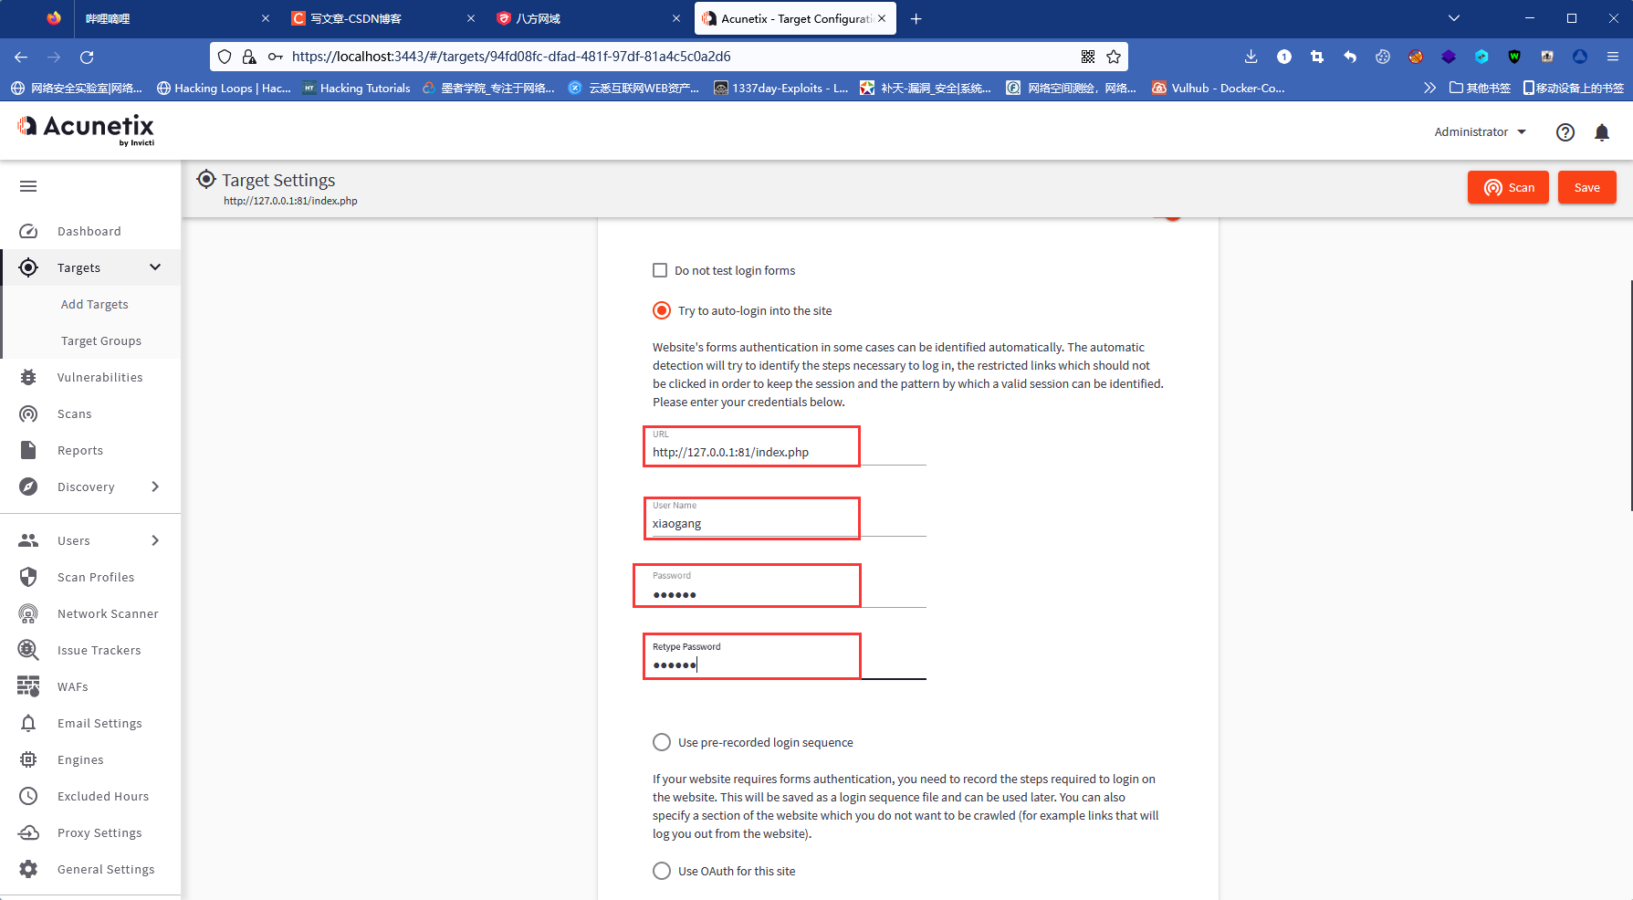Open the notifications bell
Screen dimensions: 1633x900
(1602, 132)
